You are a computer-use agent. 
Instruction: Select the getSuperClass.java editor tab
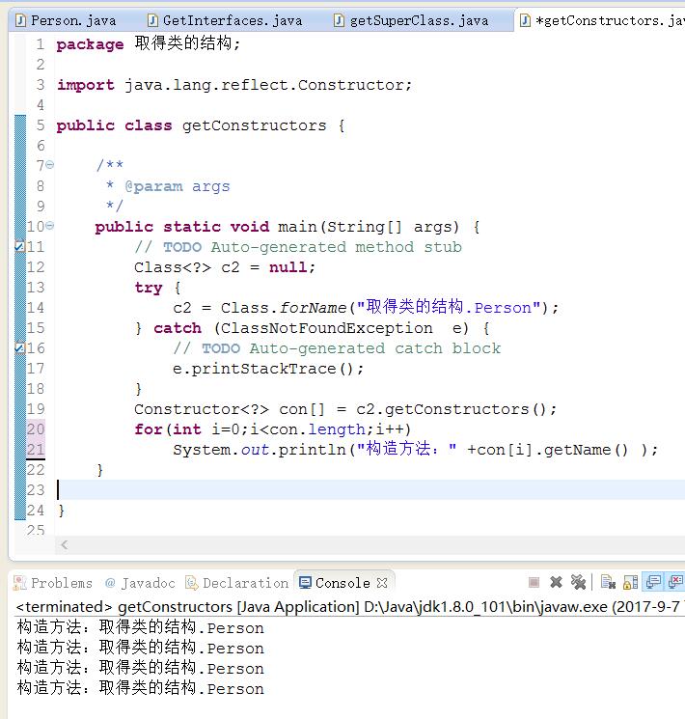click(x=412, y=20)
